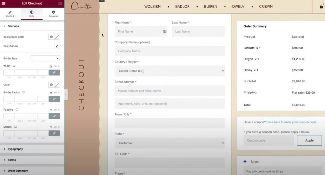
Task: Open the Elementor hamburger menu
Action: point(4,3)
